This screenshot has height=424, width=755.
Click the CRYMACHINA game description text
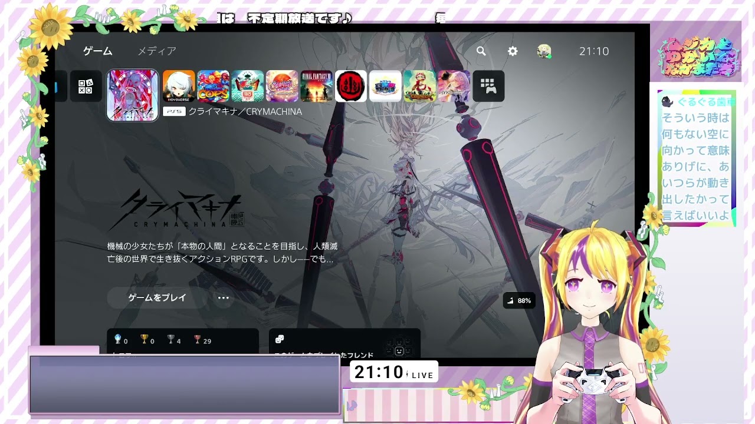click(x=222, y=252)
